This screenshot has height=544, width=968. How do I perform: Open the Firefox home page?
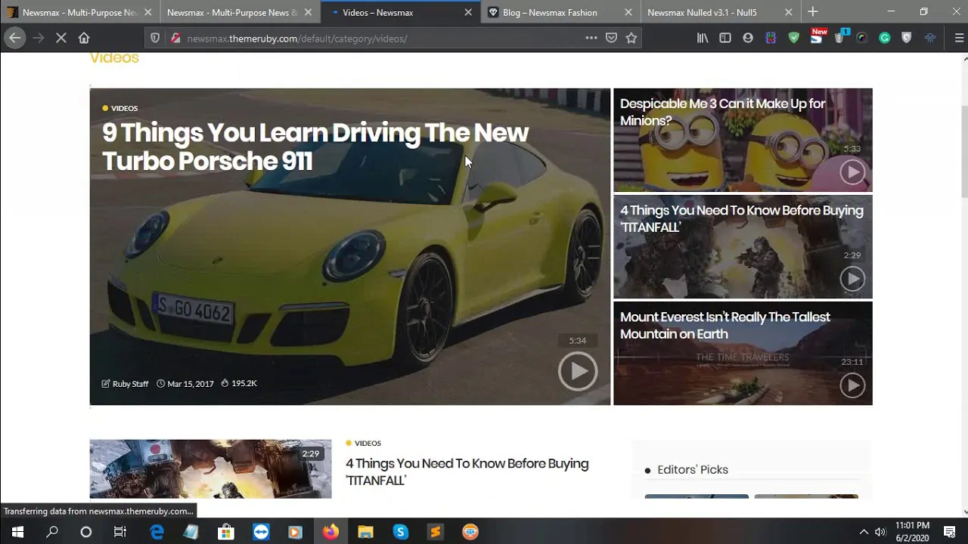point(84,38)
